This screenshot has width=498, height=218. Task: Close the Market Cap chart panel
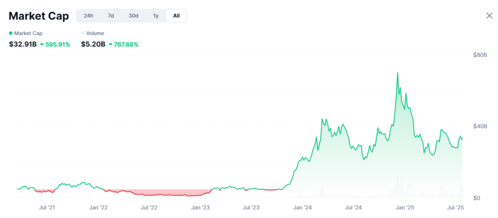[489, 16]
